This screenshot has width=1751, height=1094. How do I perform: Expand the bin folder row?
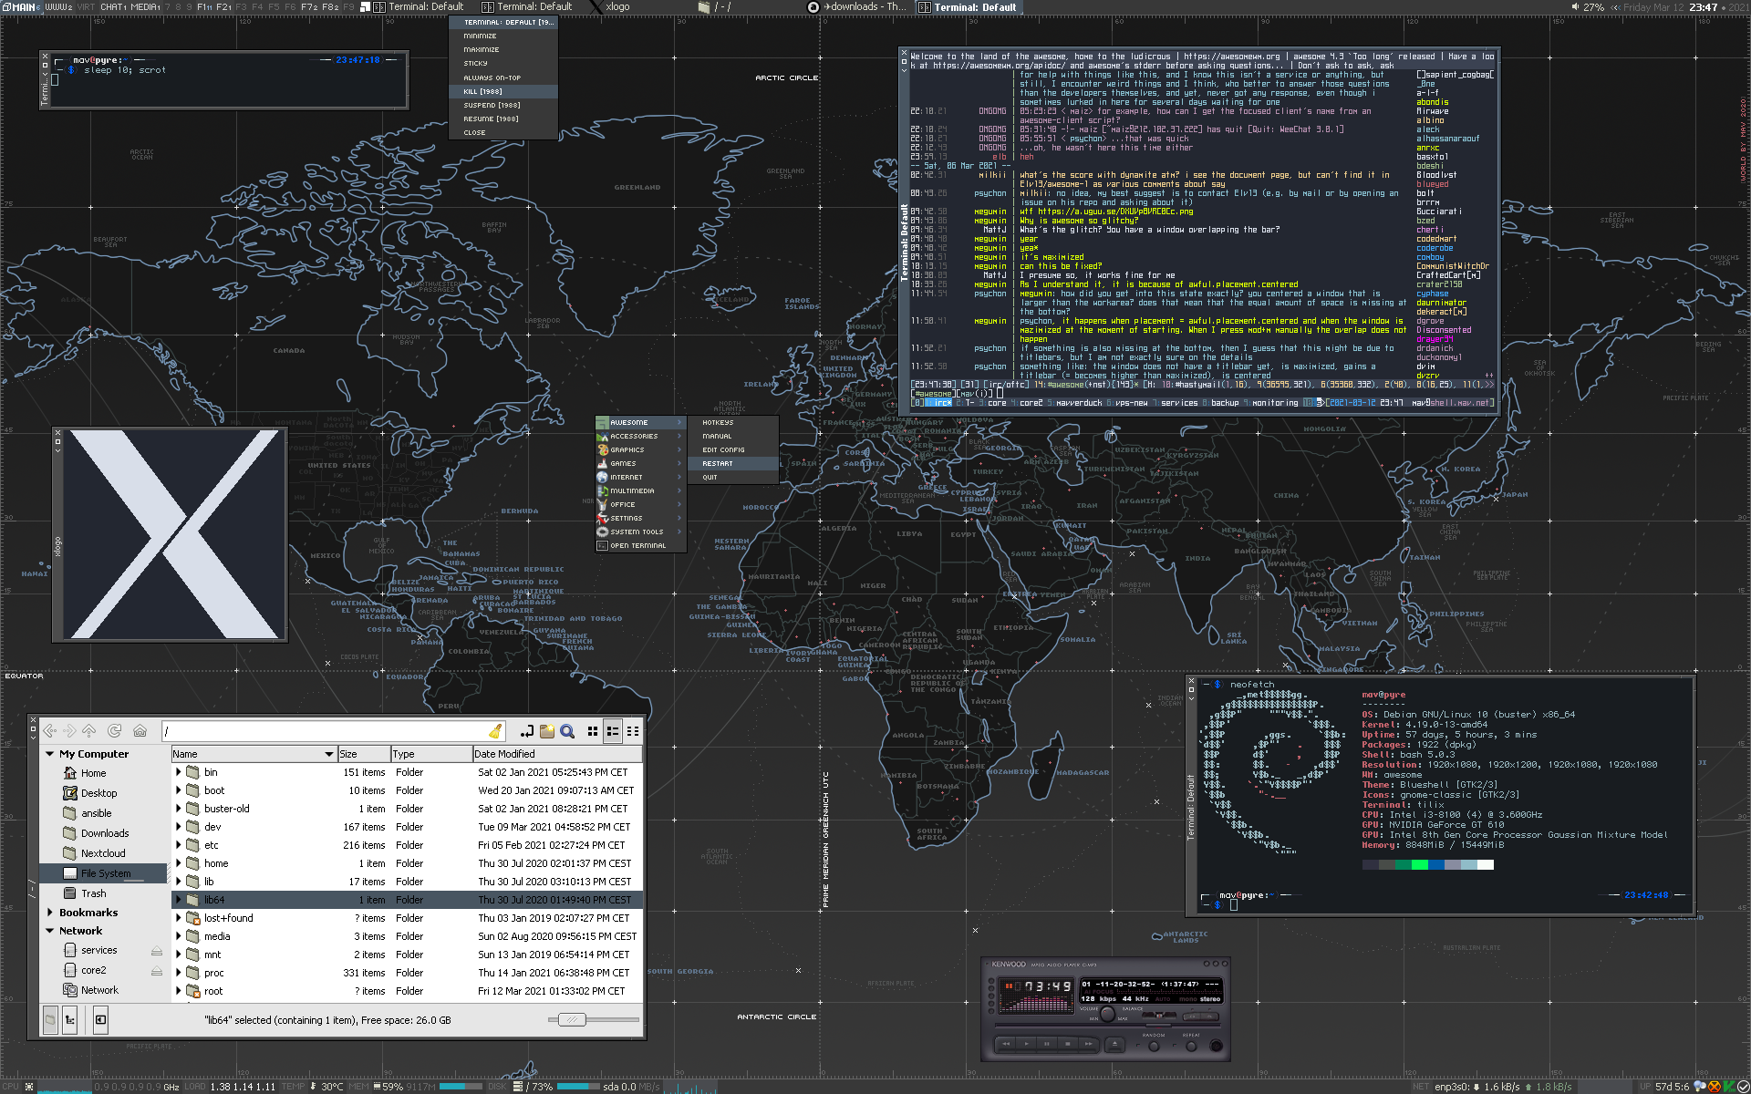(179, 772)
